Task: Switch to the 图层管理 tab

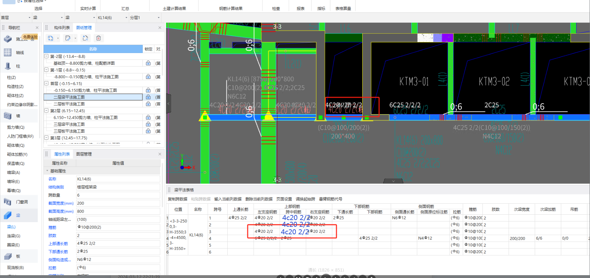Action: pyautogui.click(x=84, y=154)
